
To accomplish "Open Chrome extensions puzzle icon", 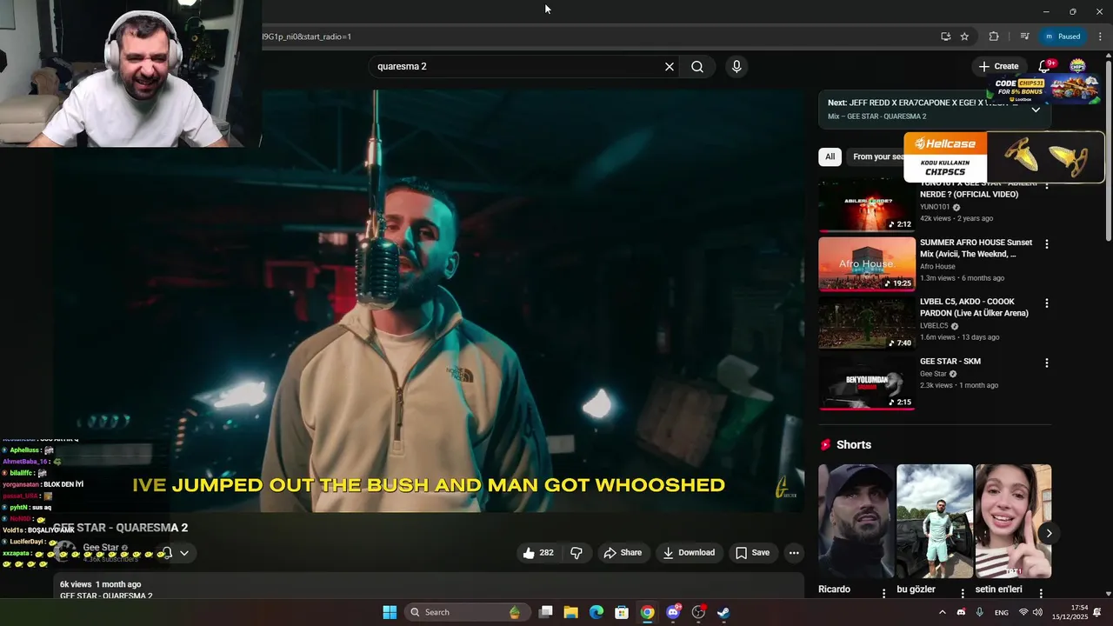I will pos(994,37).
